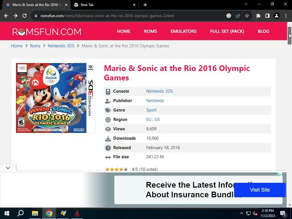The height and width of the screenshot is (219, 292).
Task: Open the network tray icon
Action: coord(248,213)
